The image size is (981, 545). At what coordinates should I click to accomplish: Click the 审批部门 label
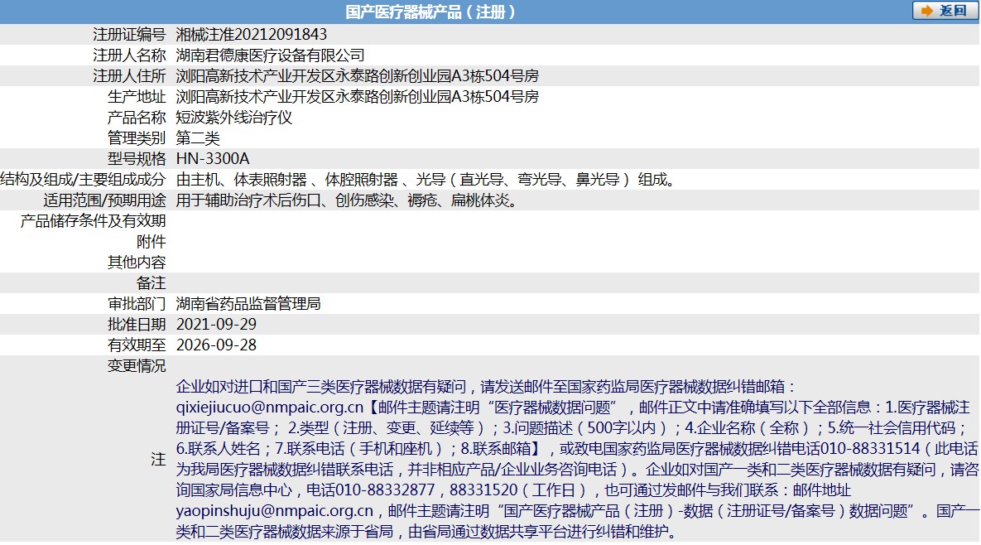pos(137,303)
